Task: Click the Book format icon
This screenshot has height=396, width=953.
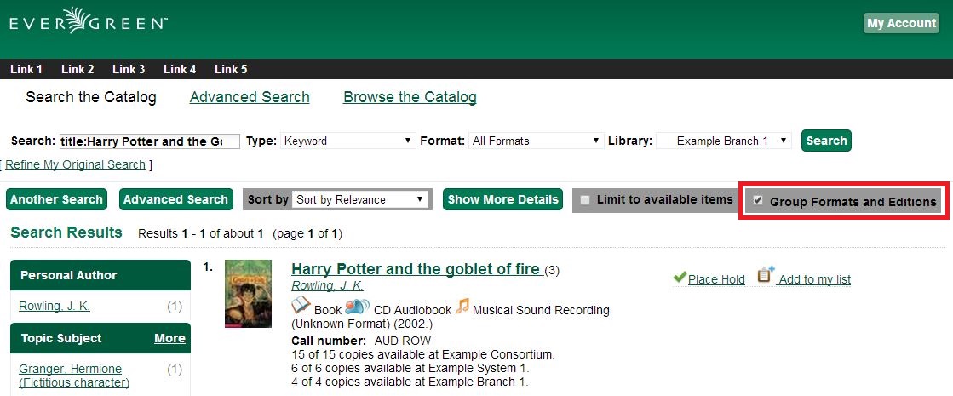Action: (x=301, y=305)
